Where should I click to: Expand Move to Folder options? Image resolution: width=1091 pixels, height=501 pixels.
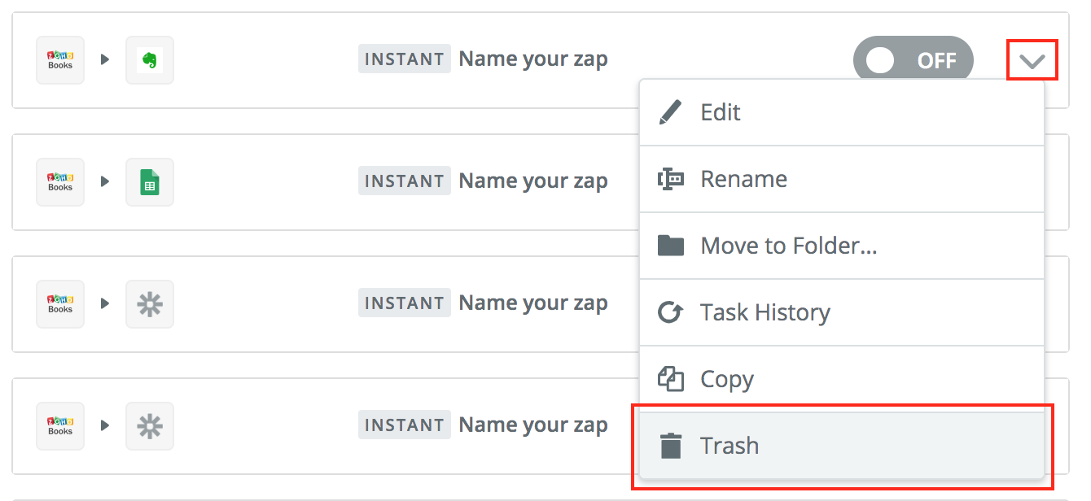(788, 245)
